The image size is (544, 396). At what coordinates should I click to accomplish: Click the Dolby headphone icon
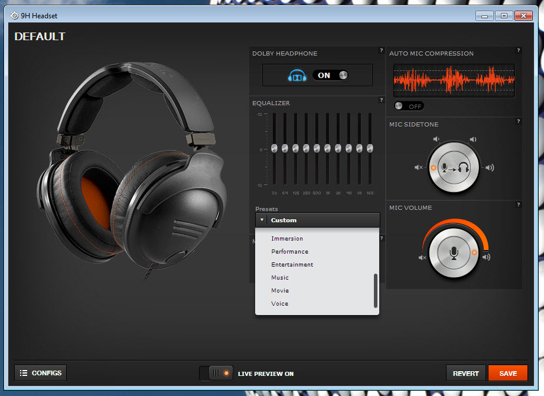coord(297,75)
